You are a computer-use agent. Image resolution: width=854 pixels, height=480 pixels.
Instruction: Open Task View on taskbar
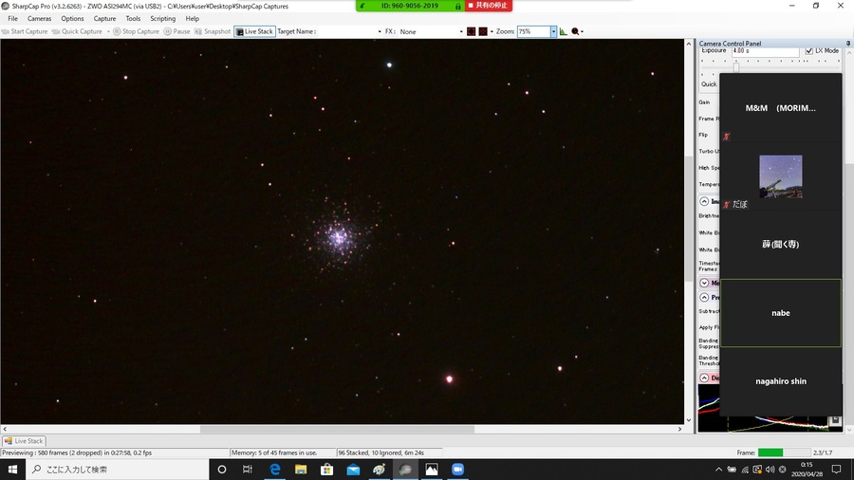248,470
